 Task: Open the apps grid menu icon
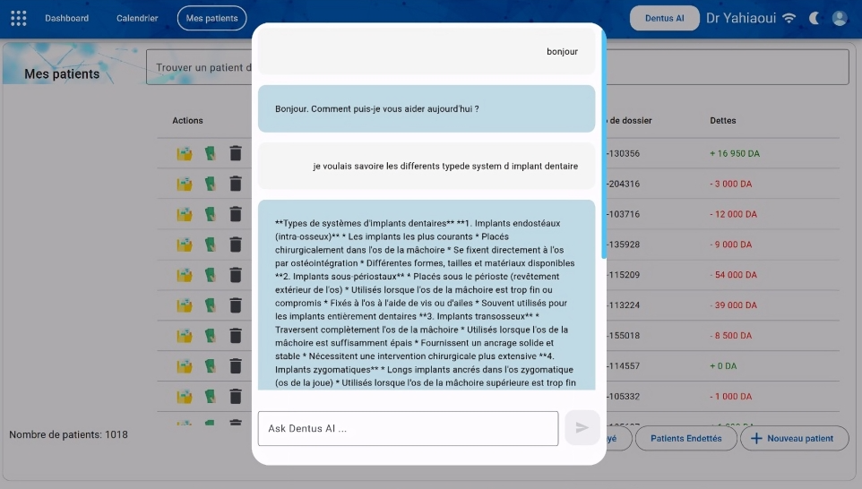19,18
